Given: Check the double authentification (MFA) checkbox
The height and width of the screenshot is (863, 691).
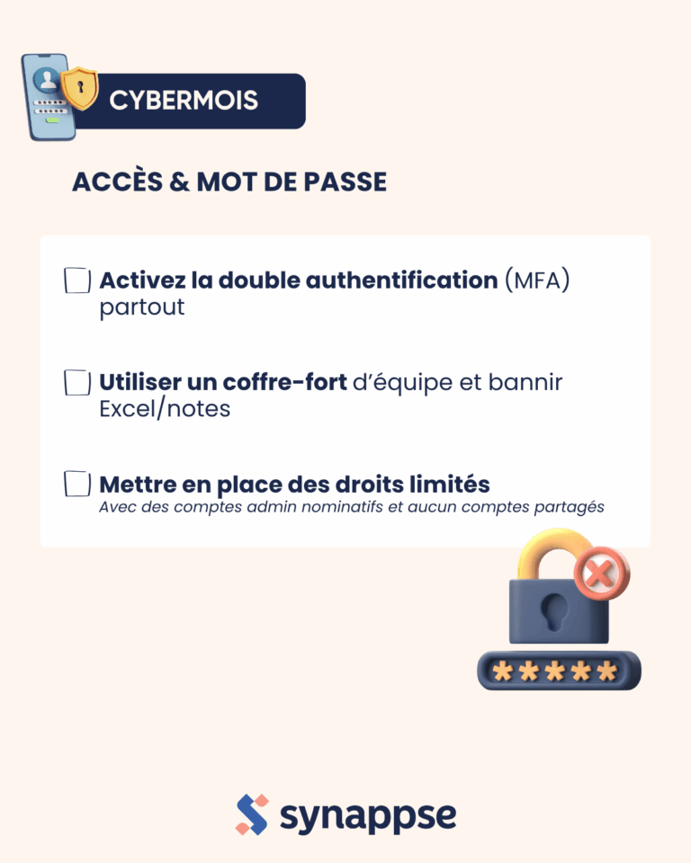Looking at the screenshot, I should [77, 280].
